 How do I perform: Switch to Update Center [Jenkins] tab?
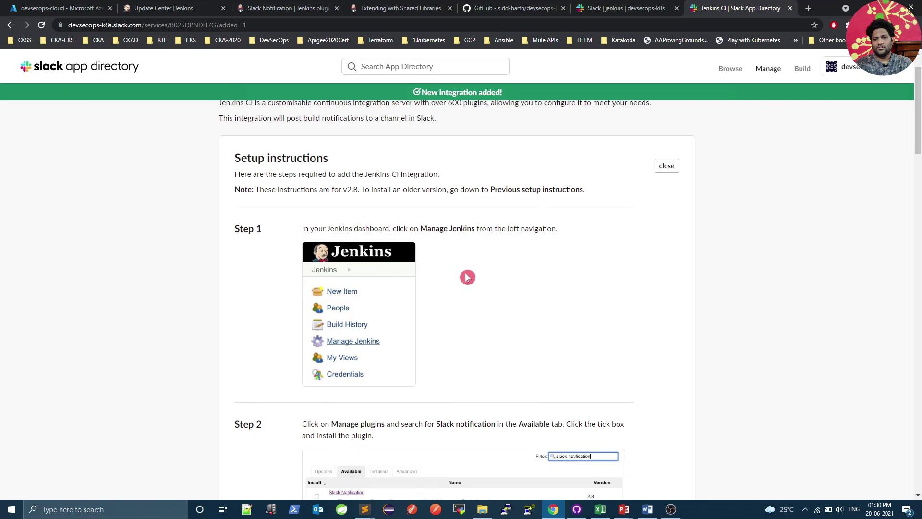165,8
